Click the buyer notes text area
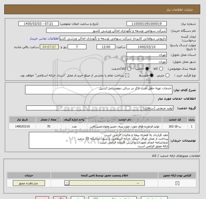The width and height of the screenshot is (206, 199). click(99, 140)
